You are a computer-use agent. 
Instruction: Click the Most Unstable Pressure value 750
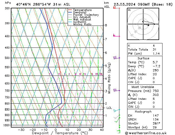click(156, 91)
